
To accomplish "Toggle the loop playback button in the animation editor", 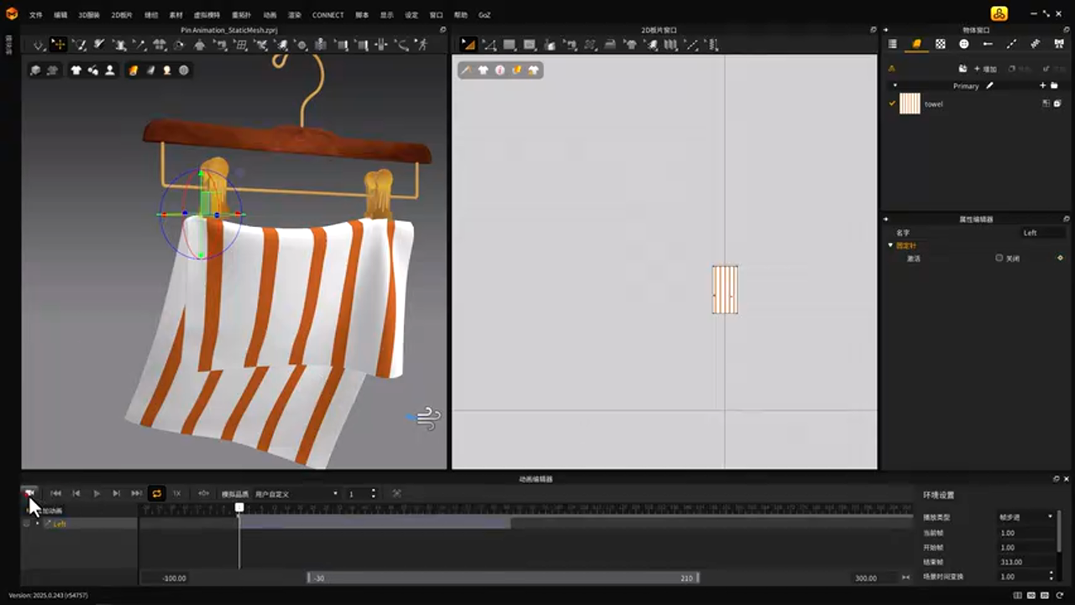I will [x=156, y=493].
